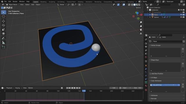Open the Global transform orientation dropdown
The image size is (186, 104).
(x=62, y=5)
